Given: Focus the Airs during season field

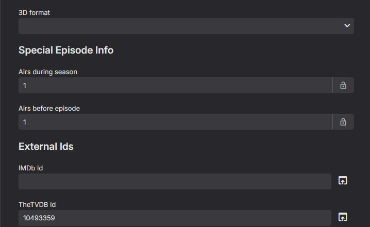Looking at the screenshot, I should [x=176, y=85].
